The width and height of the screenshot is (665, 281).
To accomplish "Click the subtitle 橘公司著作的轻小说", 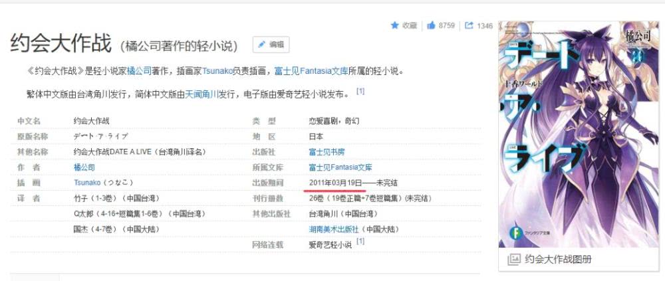I will pos(178,46).
